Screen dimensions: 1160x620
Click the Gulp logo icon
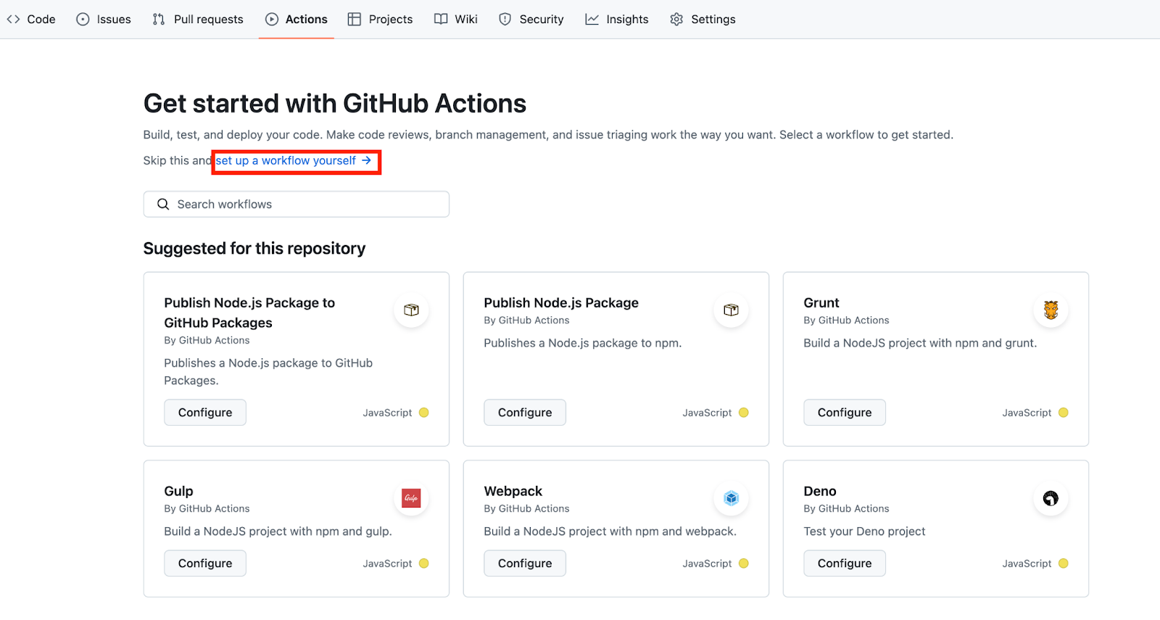pyautogui.click(x=411, y=498)
